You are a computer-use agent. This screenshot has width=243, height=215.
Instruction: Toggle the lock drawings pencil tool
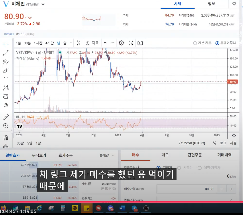(6, 145)
